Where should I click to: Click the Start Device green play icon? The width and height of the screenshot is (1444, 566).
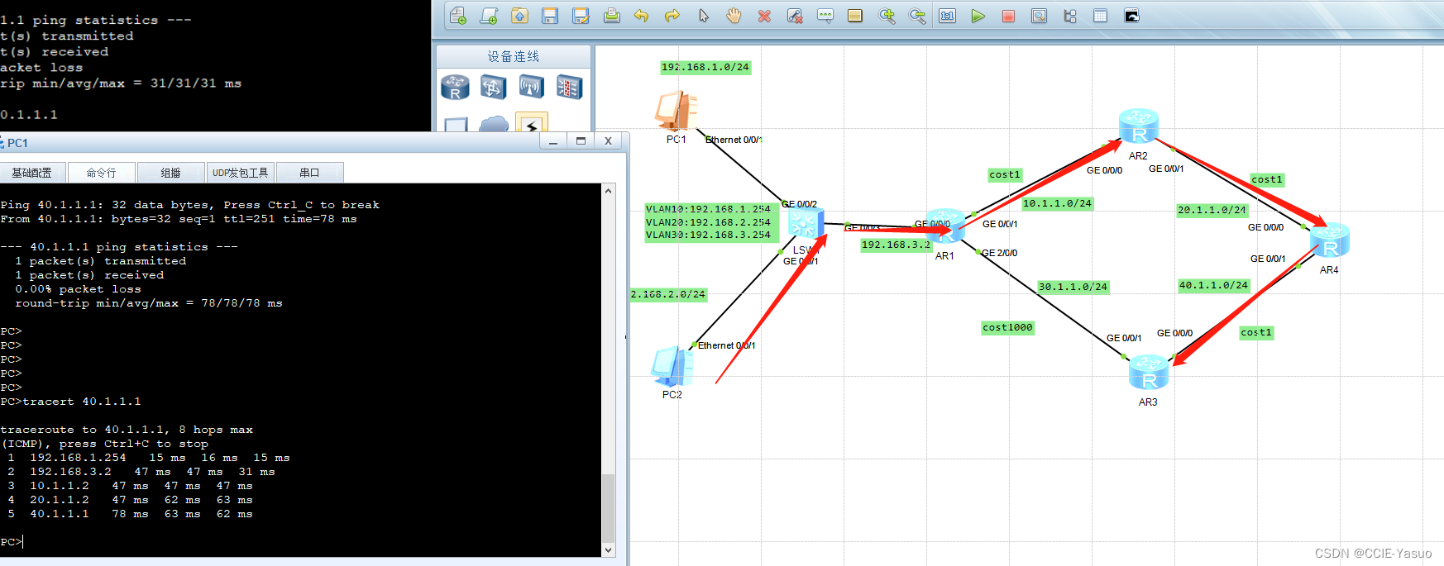tap(978, 16)
